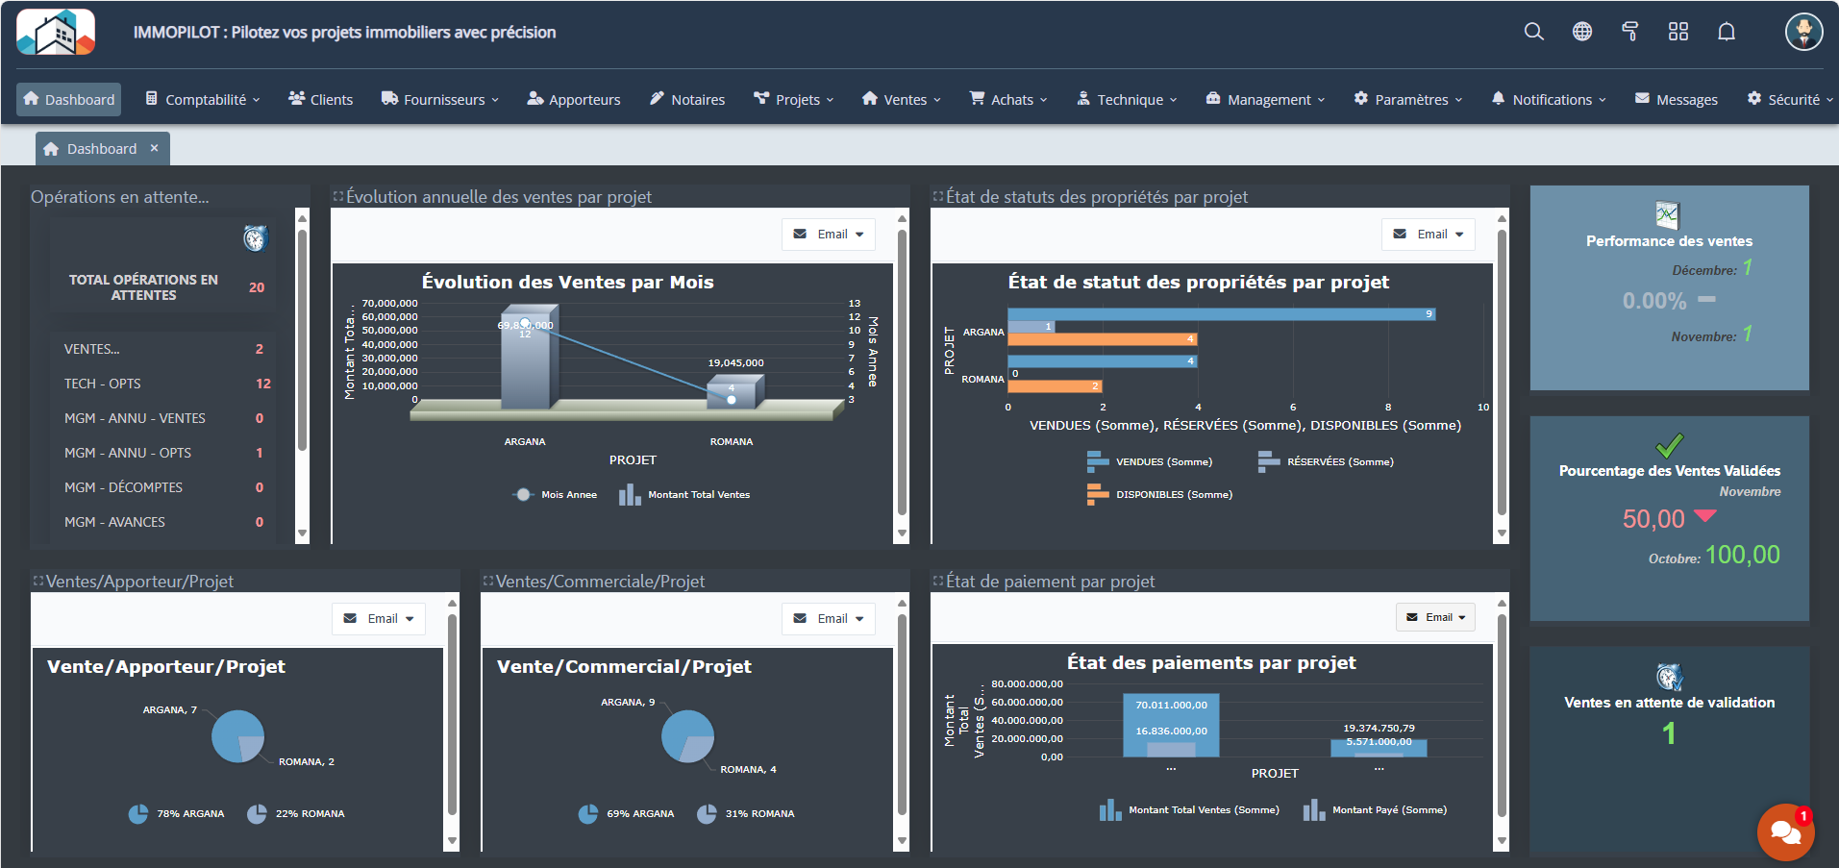The height and width of the screenshot is (868, 1839).
Task: Click the IMMOPILOT house logo
Action: [56, 33]
